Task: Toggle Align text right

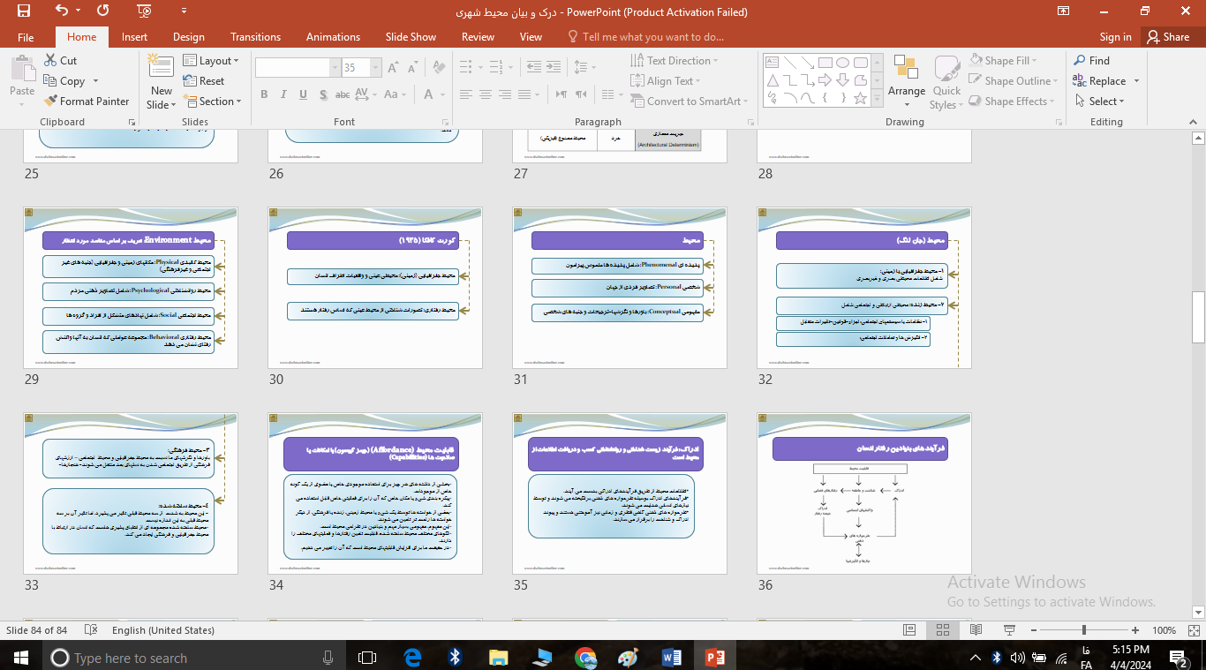Action: [507, 94]
